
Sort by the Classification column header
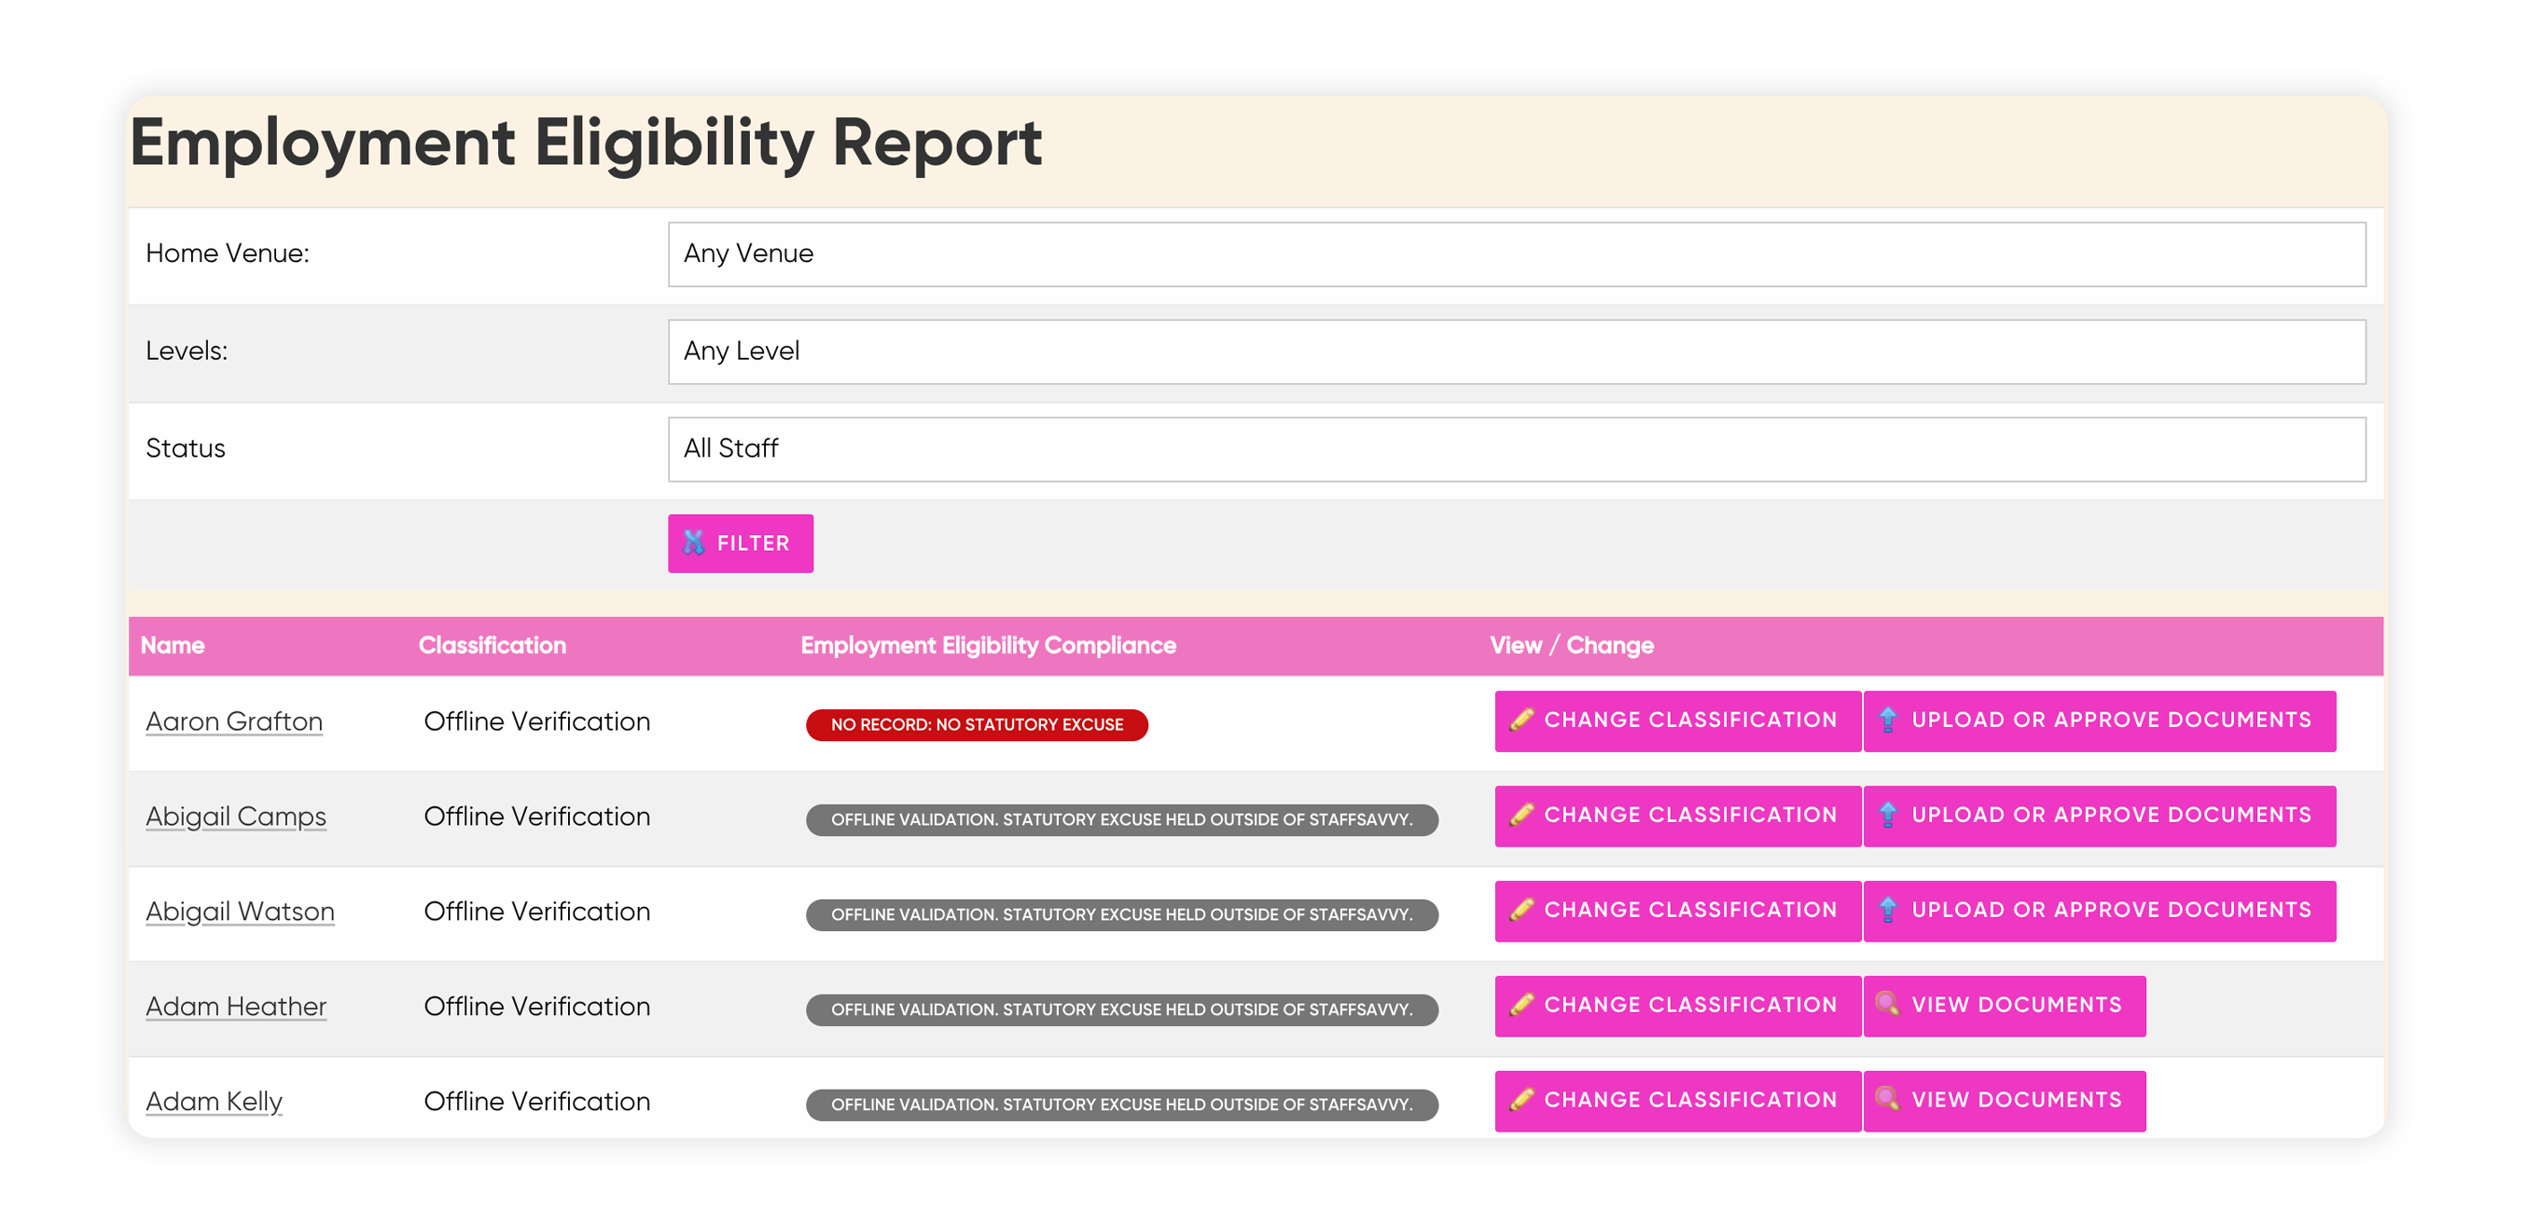493,646
